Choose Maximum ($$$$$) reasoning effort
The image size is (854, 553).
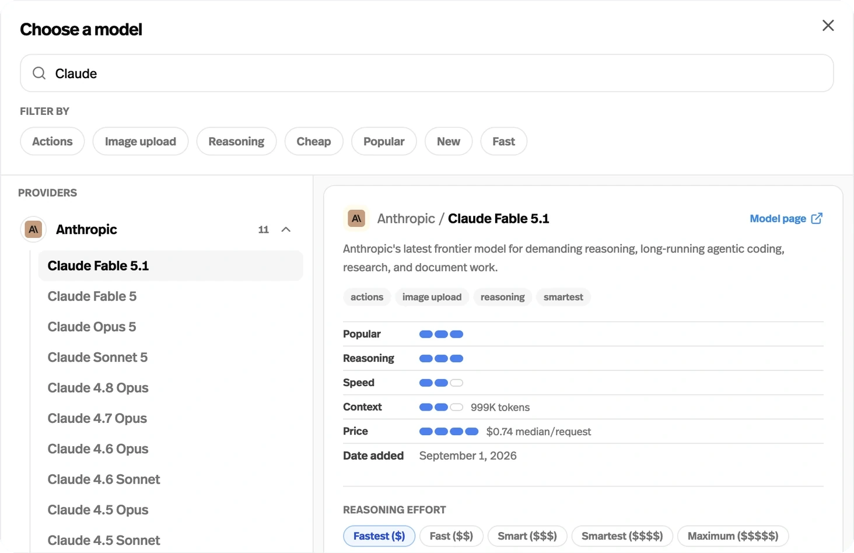[733, 536]
